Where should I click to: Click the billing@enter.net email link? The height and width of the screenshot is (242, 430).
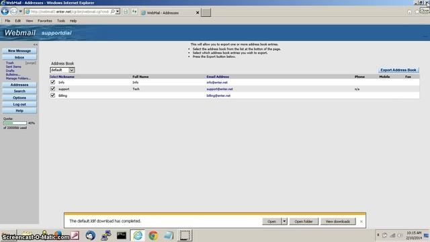click(218, 95)
